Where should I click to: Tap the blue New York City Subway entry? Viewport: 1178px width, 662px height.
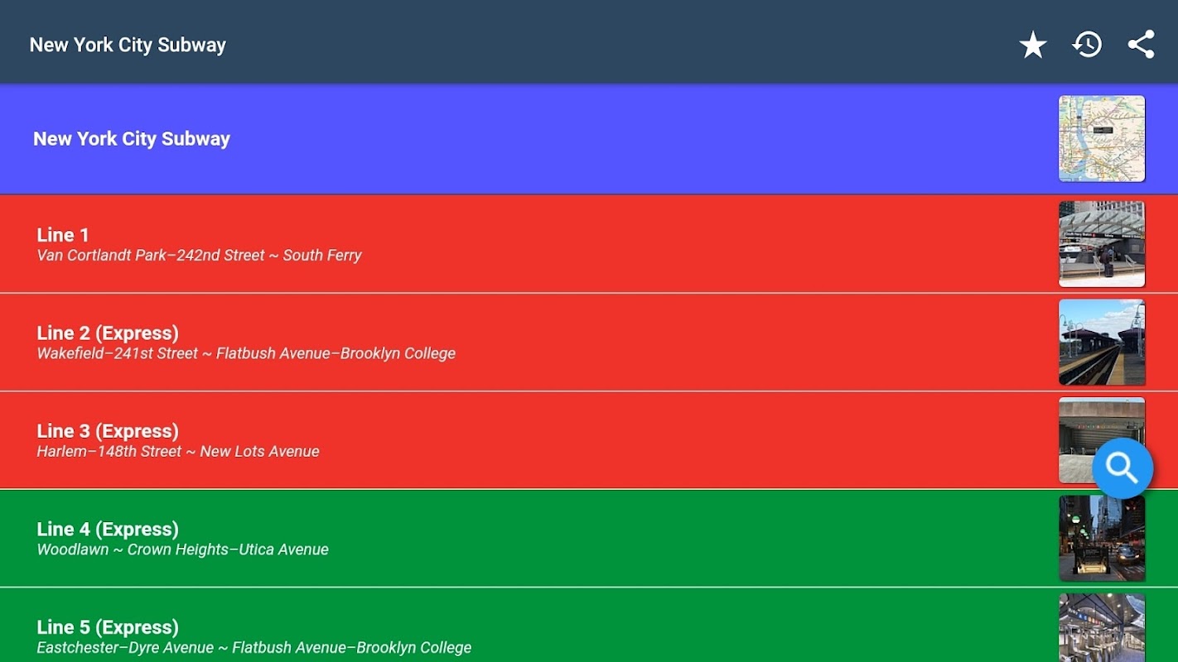coord(589,138)
